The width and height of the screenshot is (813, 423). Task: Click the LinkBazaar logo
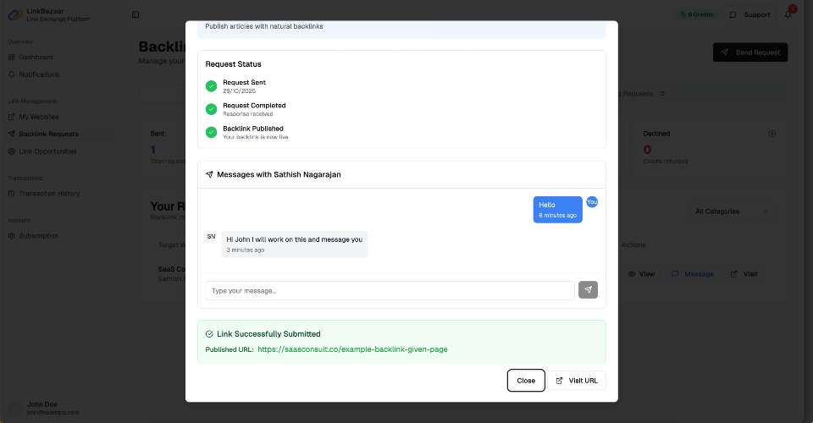[x=15, y=15]
